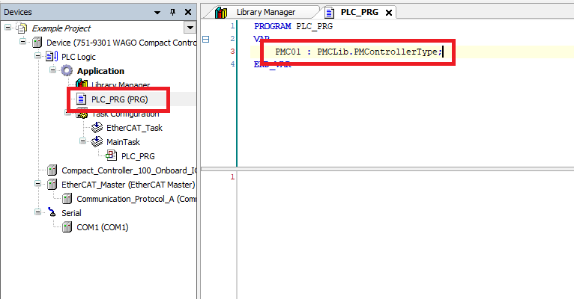Pin the Devices panel
This screenshot has height=299, width=574.
pos(172,13)
